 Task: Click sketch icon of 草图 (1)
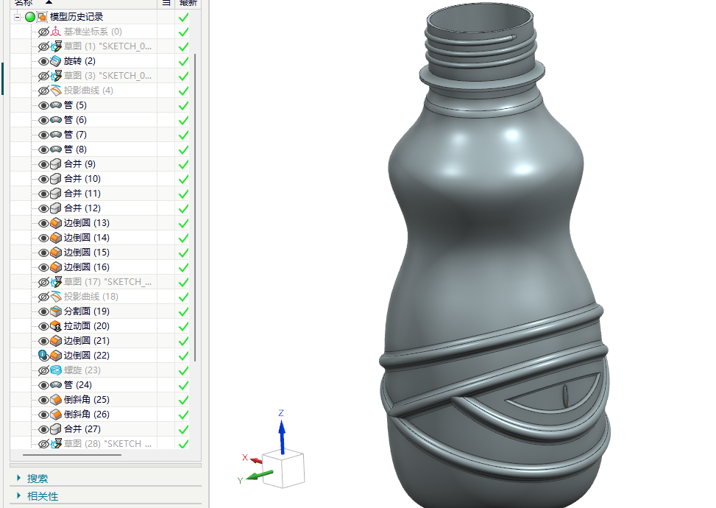pyautogui.click(x=56, y=46)
